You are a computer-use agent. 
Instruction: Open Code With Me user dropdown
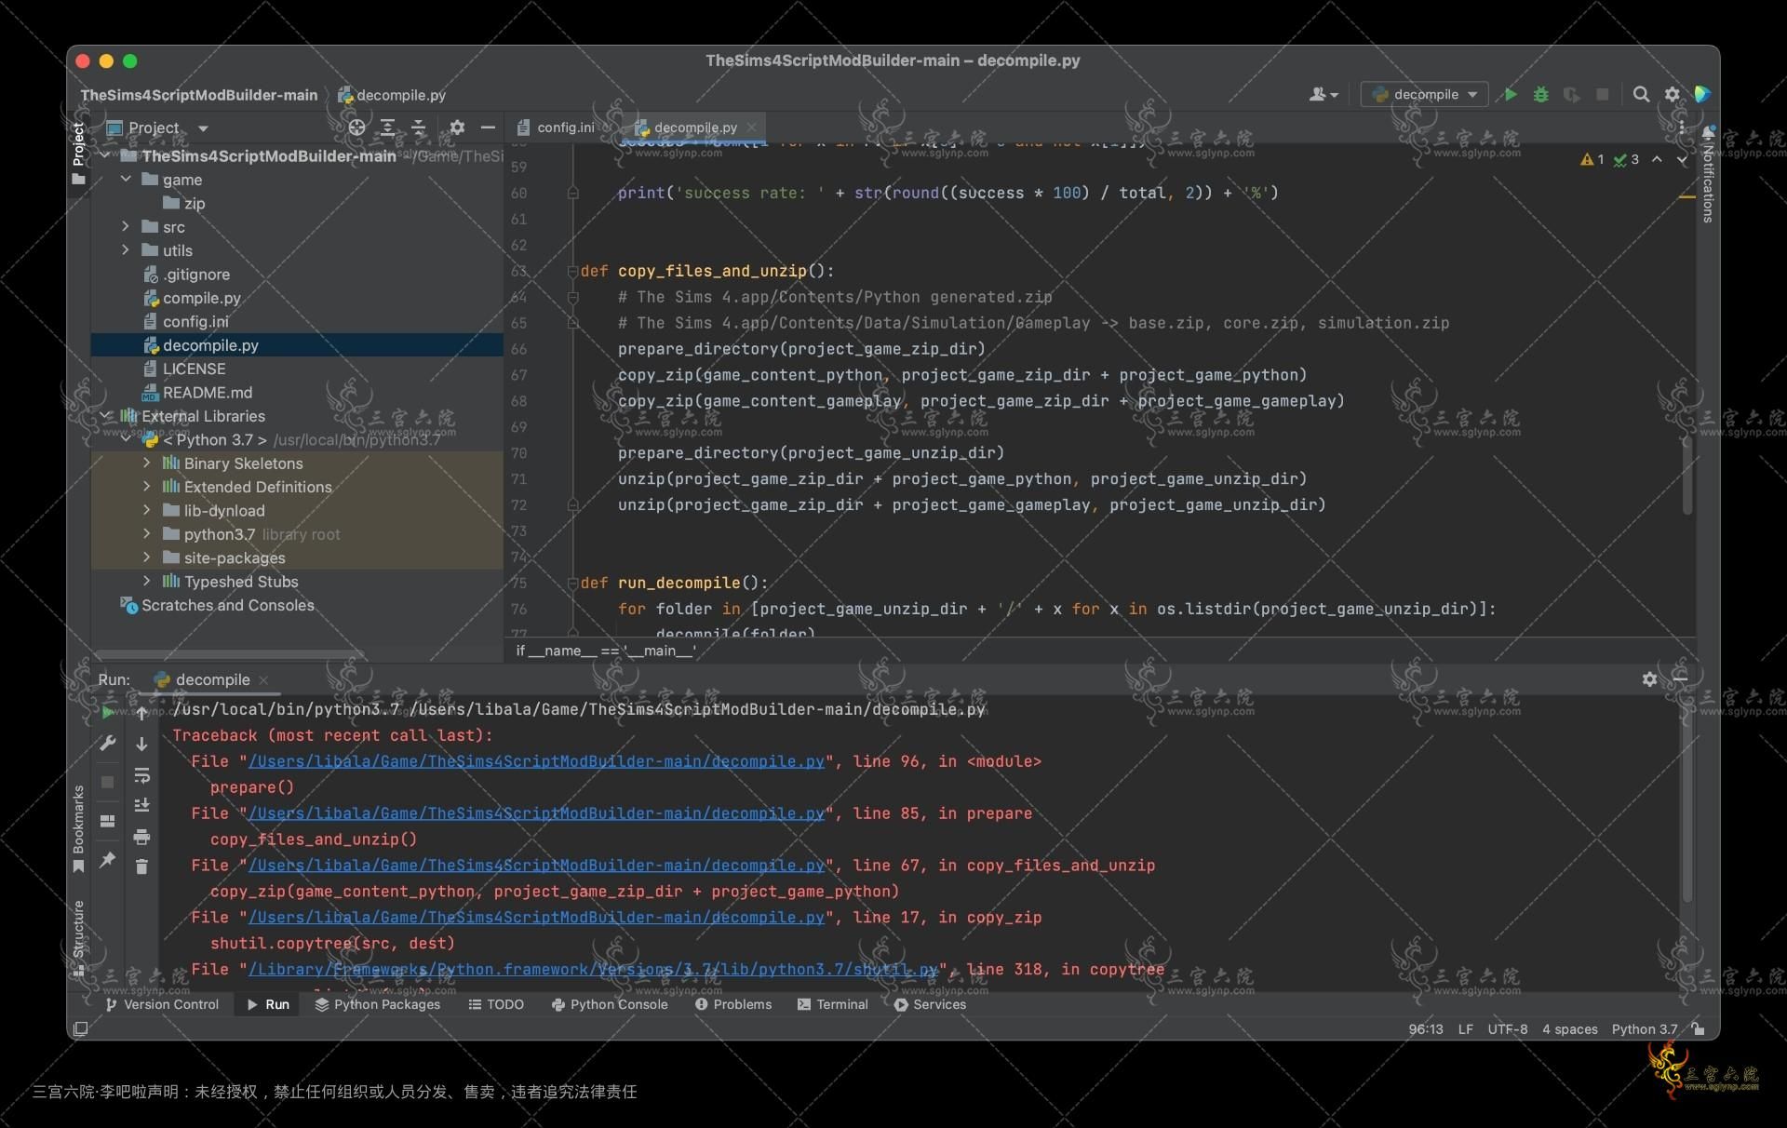click(1323, 94)
